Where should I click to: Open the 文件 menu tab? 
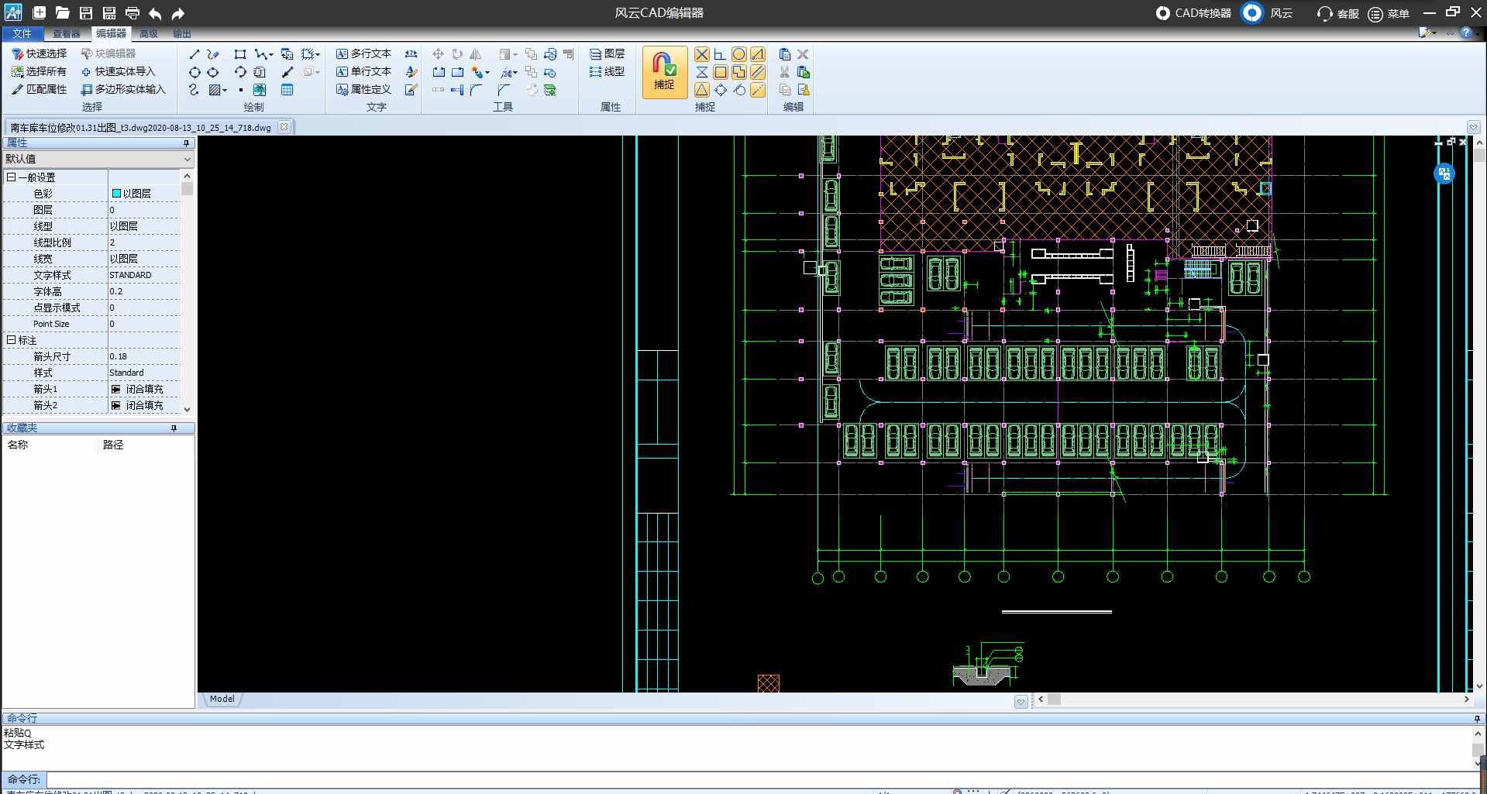(x=22, y=33)
